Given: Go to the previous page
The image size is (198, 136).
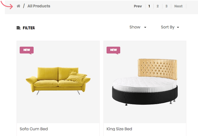Looking at the screenshot, I should (138, 6).
